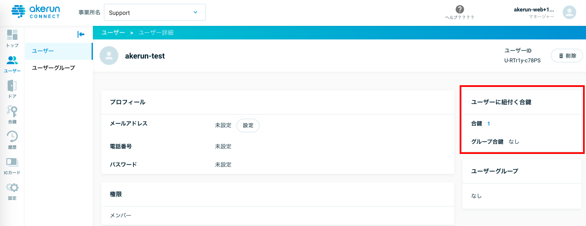
Task: Collapse the sidebar with arrow icon
Action: (81, 34)
